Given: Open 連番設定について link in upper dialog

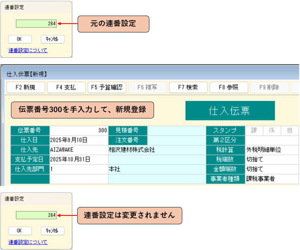Looking at the screenshot, I should tap(28, 50).
